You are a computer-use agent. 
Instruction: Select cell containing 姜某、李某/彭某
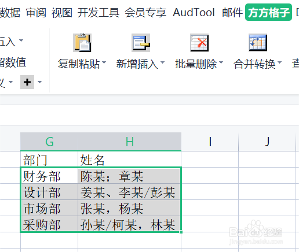(130, 192)
